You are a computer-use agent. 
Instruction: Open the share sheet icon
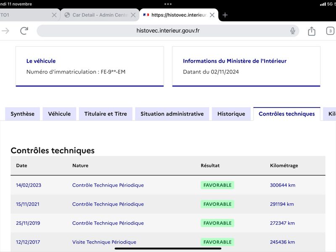(x=312, y=31)
